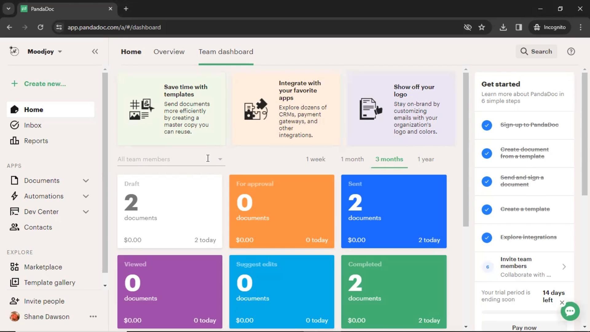Viewport: 590px width, 332px height.
Task: Click the Pay now button
Action: click(524, 327)
